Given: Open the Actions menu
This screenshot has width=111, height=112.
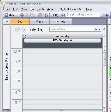Looking at the screenshot, I should pyautogui.click(x=52, y=9).
